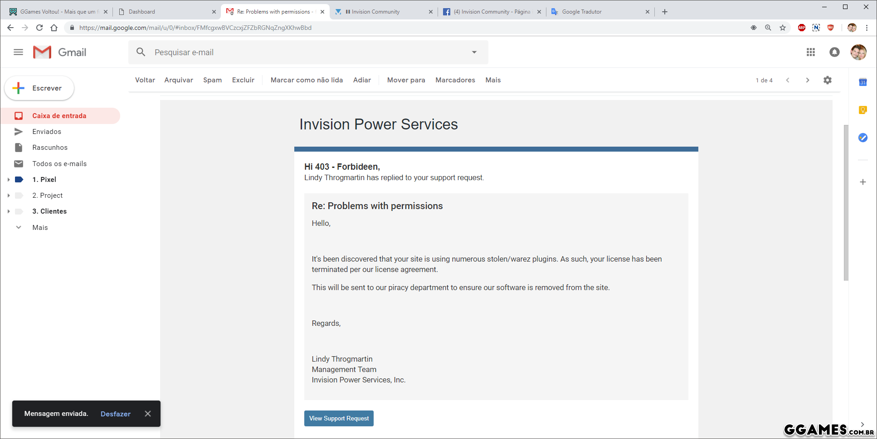Reload the current browser page

39,28
